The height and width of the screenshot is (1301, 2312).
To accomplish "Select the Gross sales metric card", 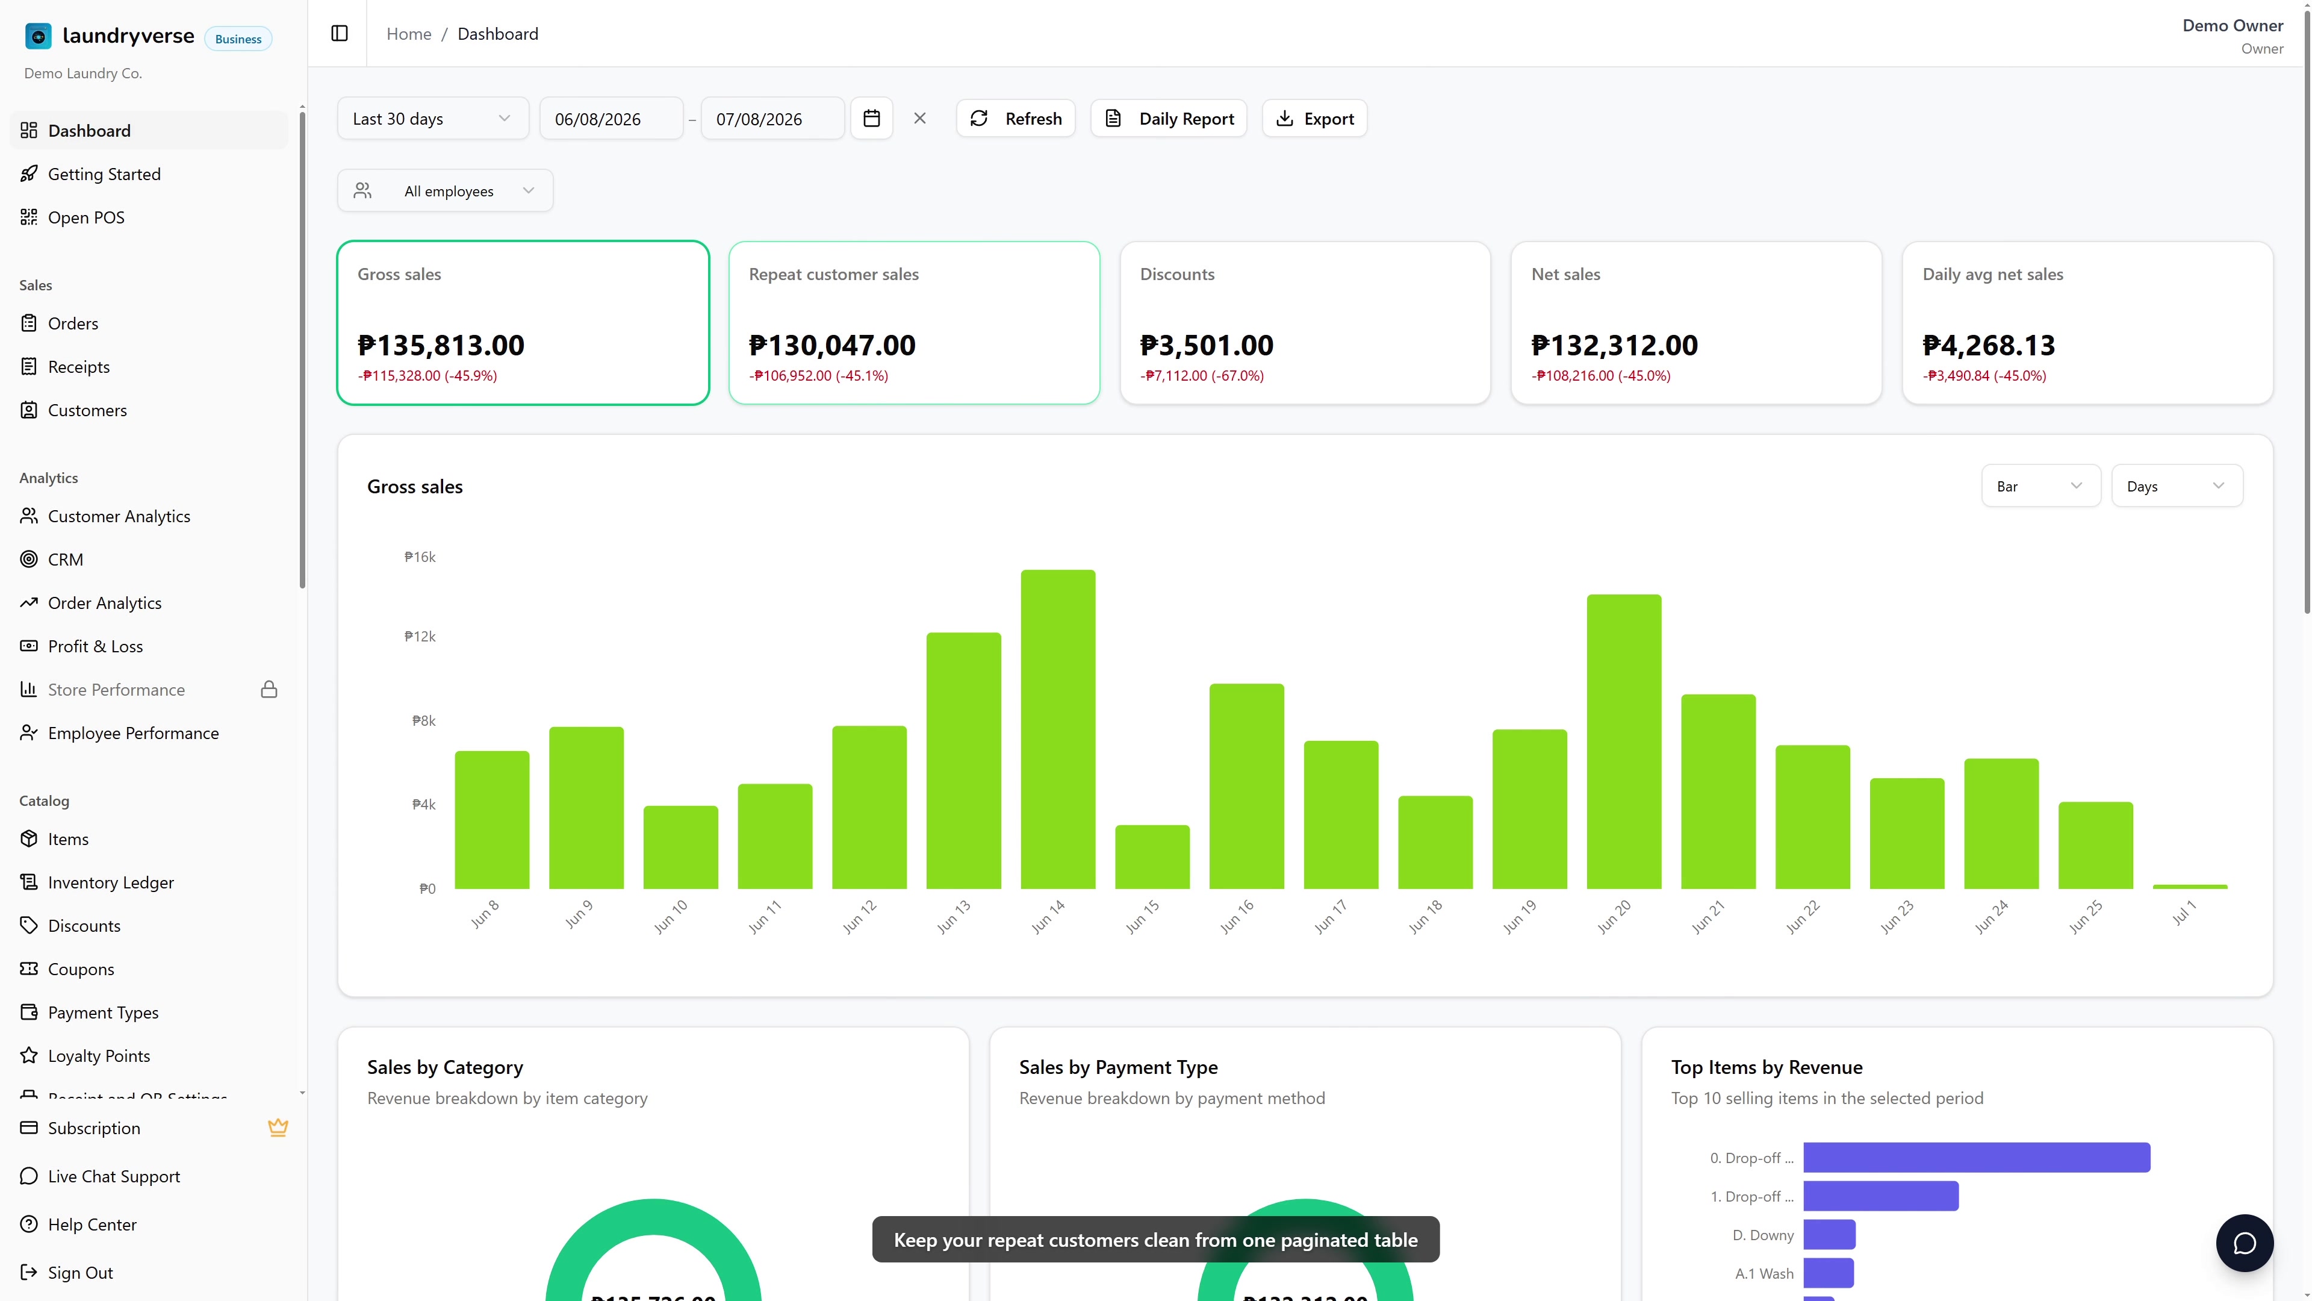I will [x=523, y=322].
